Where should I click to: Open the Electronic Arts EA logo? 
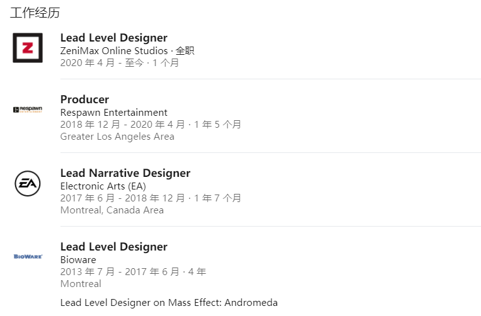tap(28, 183)
